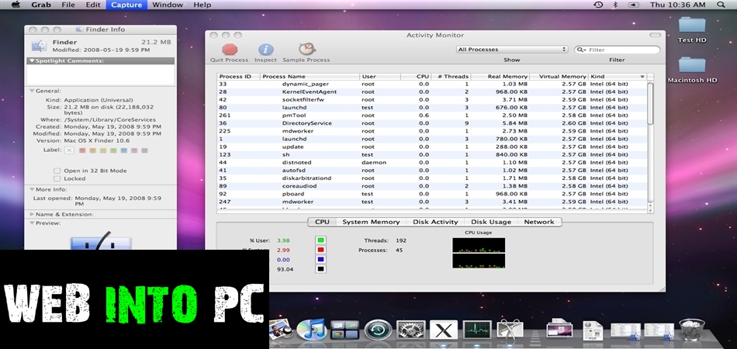
Task: Open Spaces from the dock
Action: (344, 330)
